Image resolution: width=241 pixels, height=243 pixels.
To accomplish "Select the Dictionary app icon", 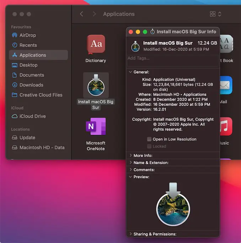I will 96,45.
